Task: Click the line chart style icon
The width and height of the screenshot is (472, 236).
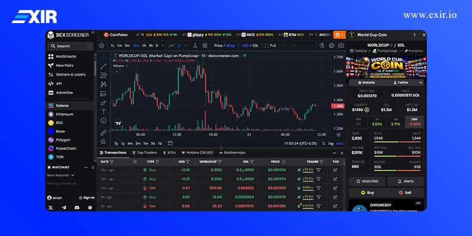Action: [x=171, y=46]
